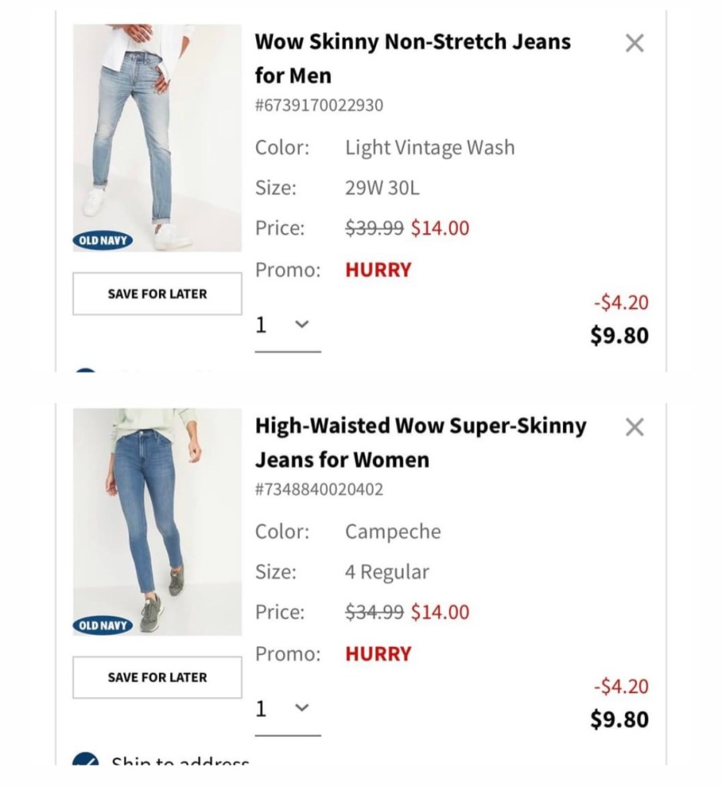Click Old Navy badge on men's jeans photo
Image resolution: width=722 pixels, height=787 pixels.
pos(104,241)
